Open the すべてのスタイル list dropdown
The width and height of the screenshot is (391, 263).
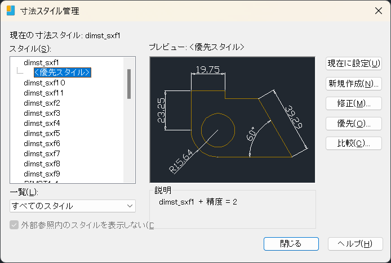[73, 206]
